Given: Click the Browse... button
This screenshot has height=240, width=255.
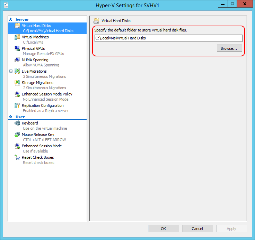Looking at the screenshot, I should tap(229, 48).
